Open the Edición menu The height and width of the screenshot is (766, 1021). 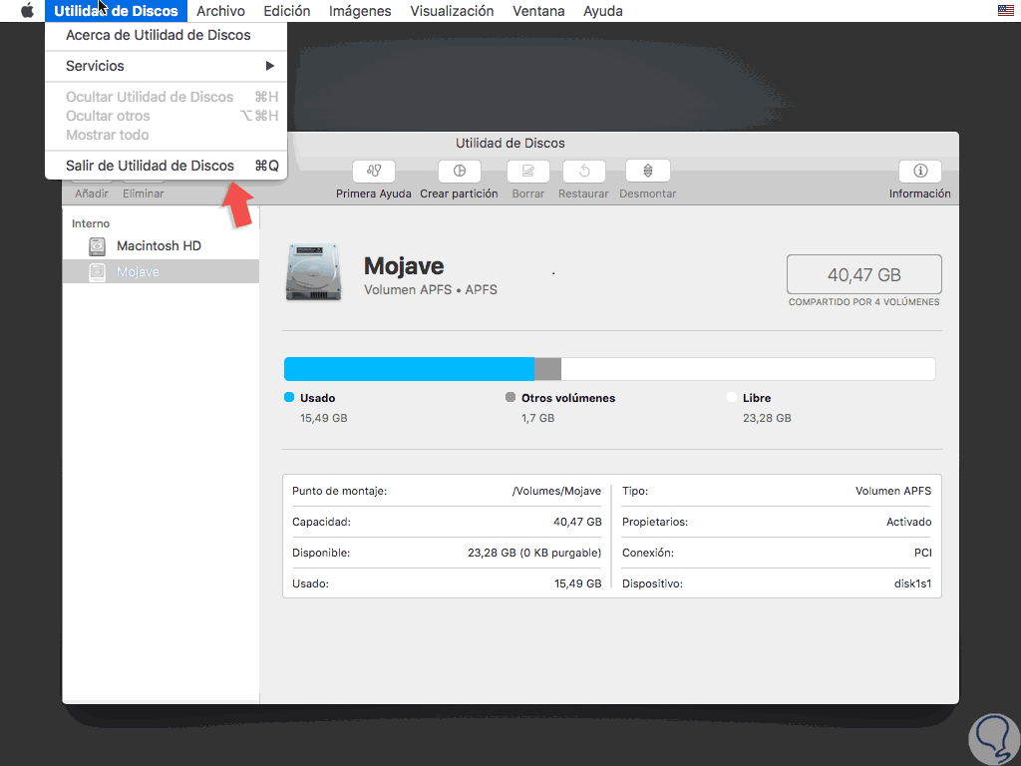(287, 11)
